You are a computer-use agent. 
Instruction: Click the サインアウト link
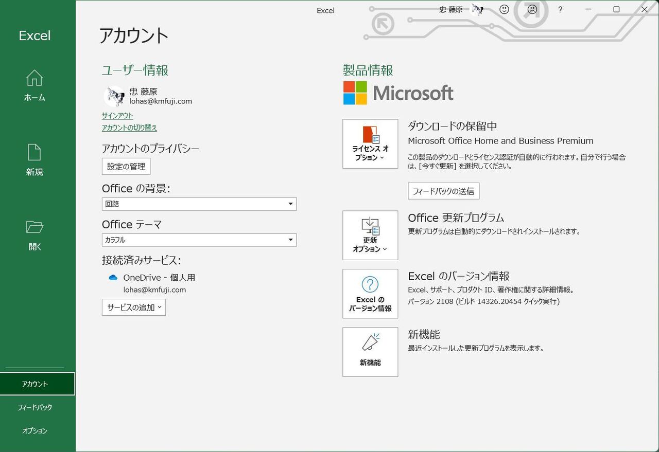(x=117, y=116)
